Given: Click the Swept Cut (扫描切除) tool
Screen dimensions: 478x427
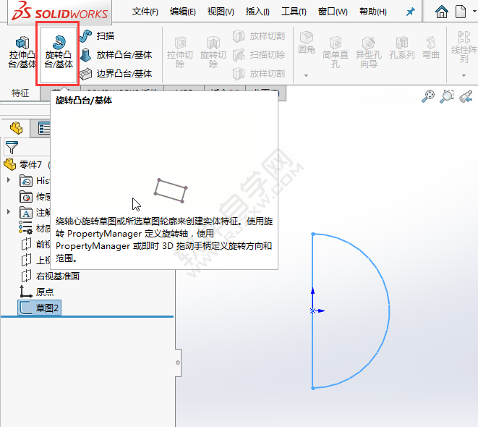Looking at the screenshot, I should tap(259, 55).
